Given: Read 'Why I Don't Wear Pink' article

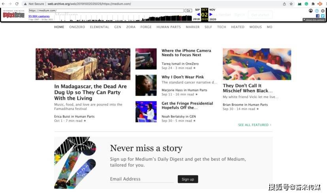Looking at the screenshot, I should (x=183, y=77).
